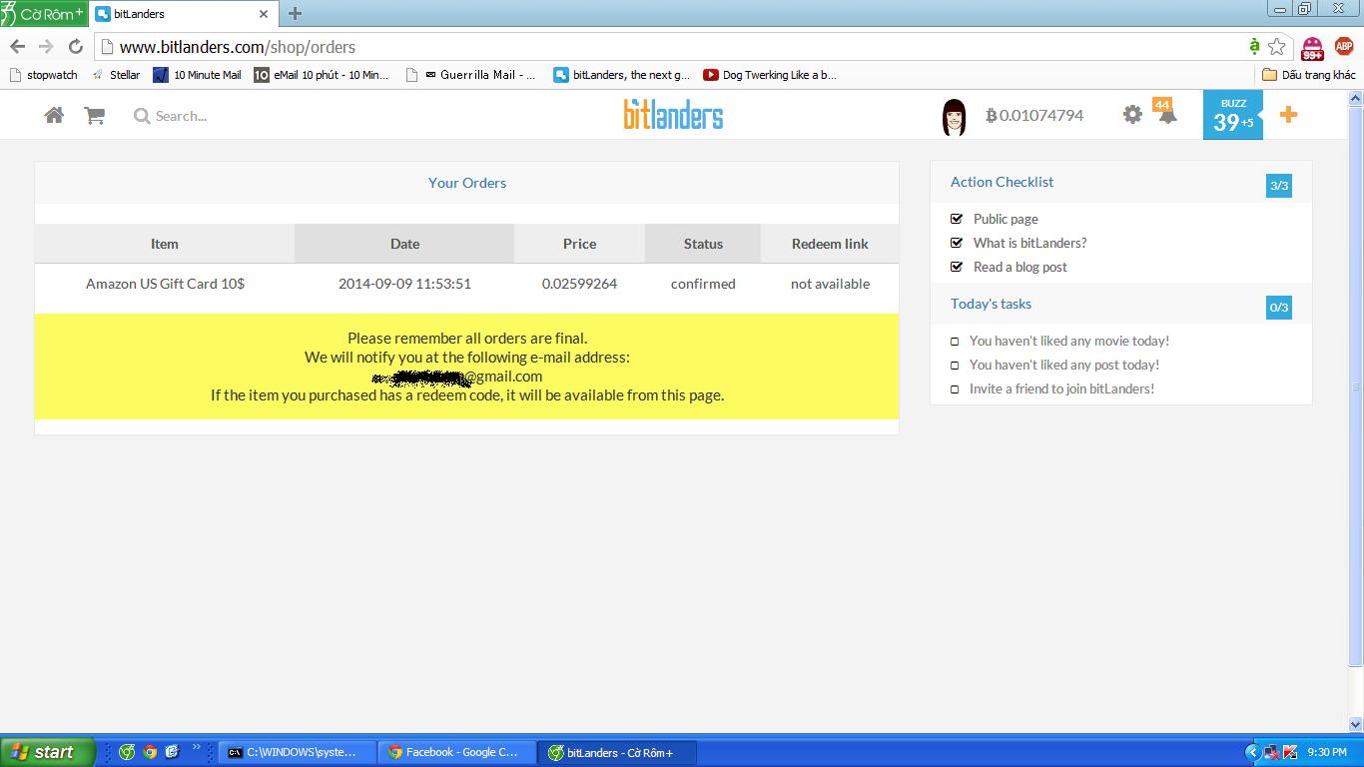Open the 'bitLanders, the next g...' bookmark
The image size is (1364, 767).
point(622,75)
